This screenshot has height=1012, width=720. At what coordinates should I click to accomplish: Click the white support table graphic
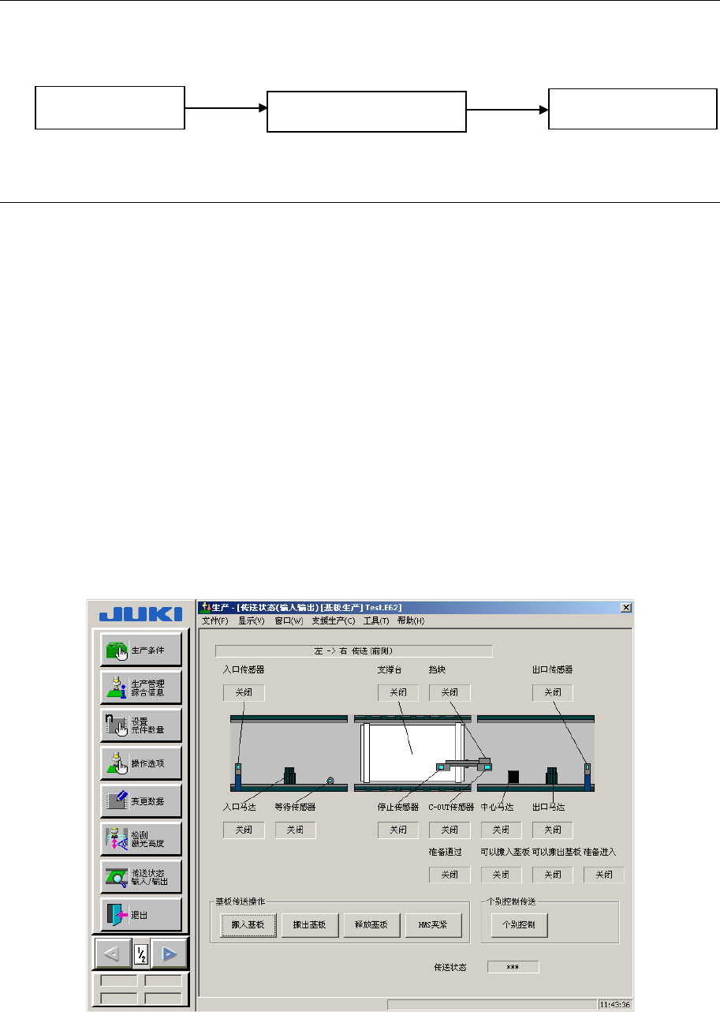(412, 752)
